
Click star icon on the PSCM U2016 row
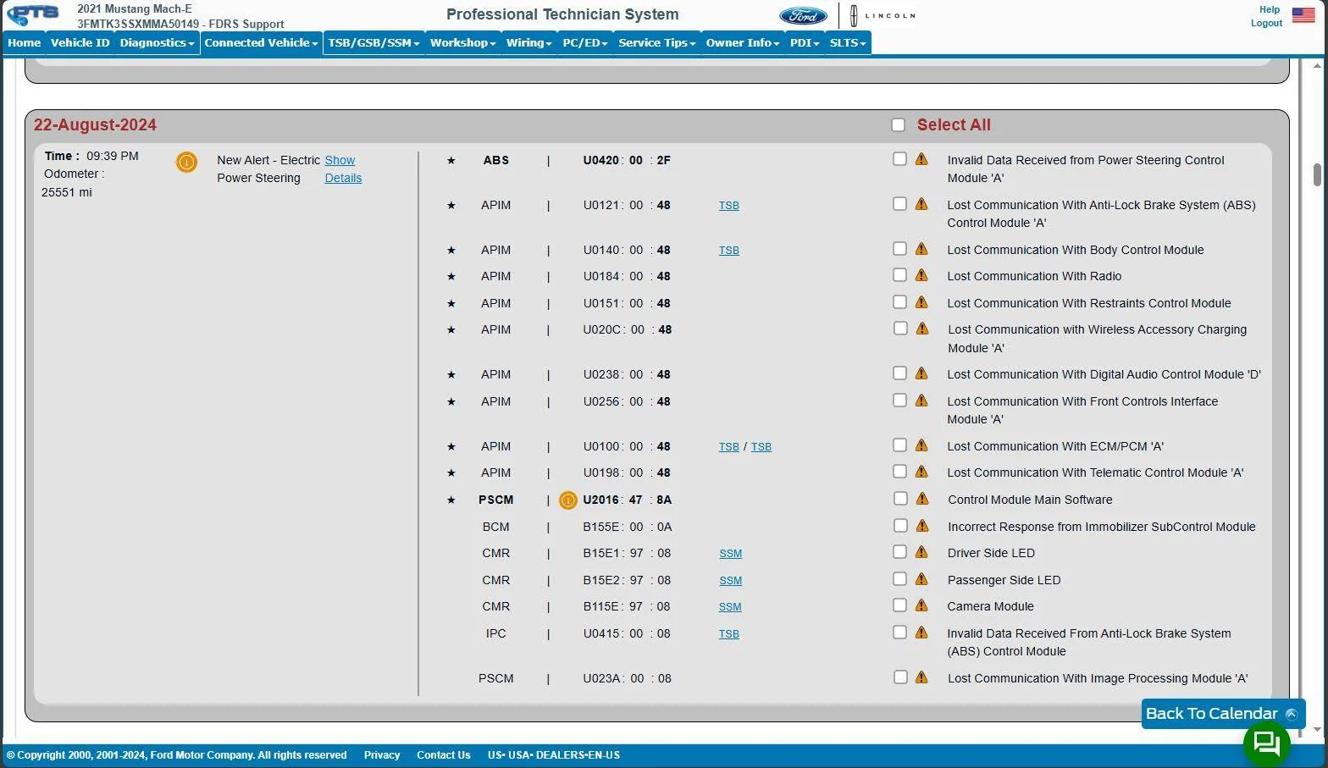[451, 500]
